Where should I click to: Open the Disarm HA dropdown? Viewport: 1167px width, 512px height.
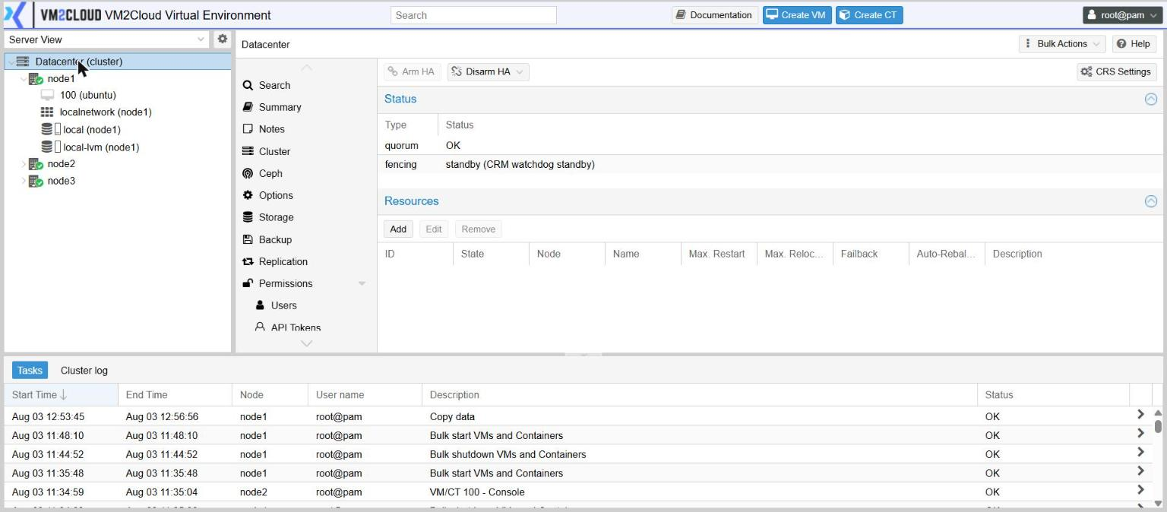[489, 71]
